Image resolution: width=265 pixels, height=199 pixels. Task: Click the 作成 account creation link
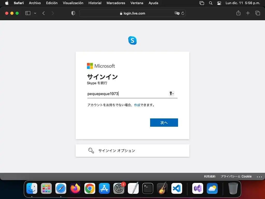tap(137, 105)
